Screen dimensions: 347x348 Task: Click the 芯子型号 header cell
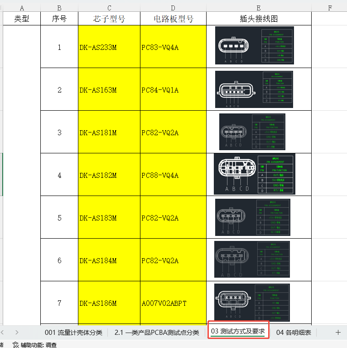(109, 19)
